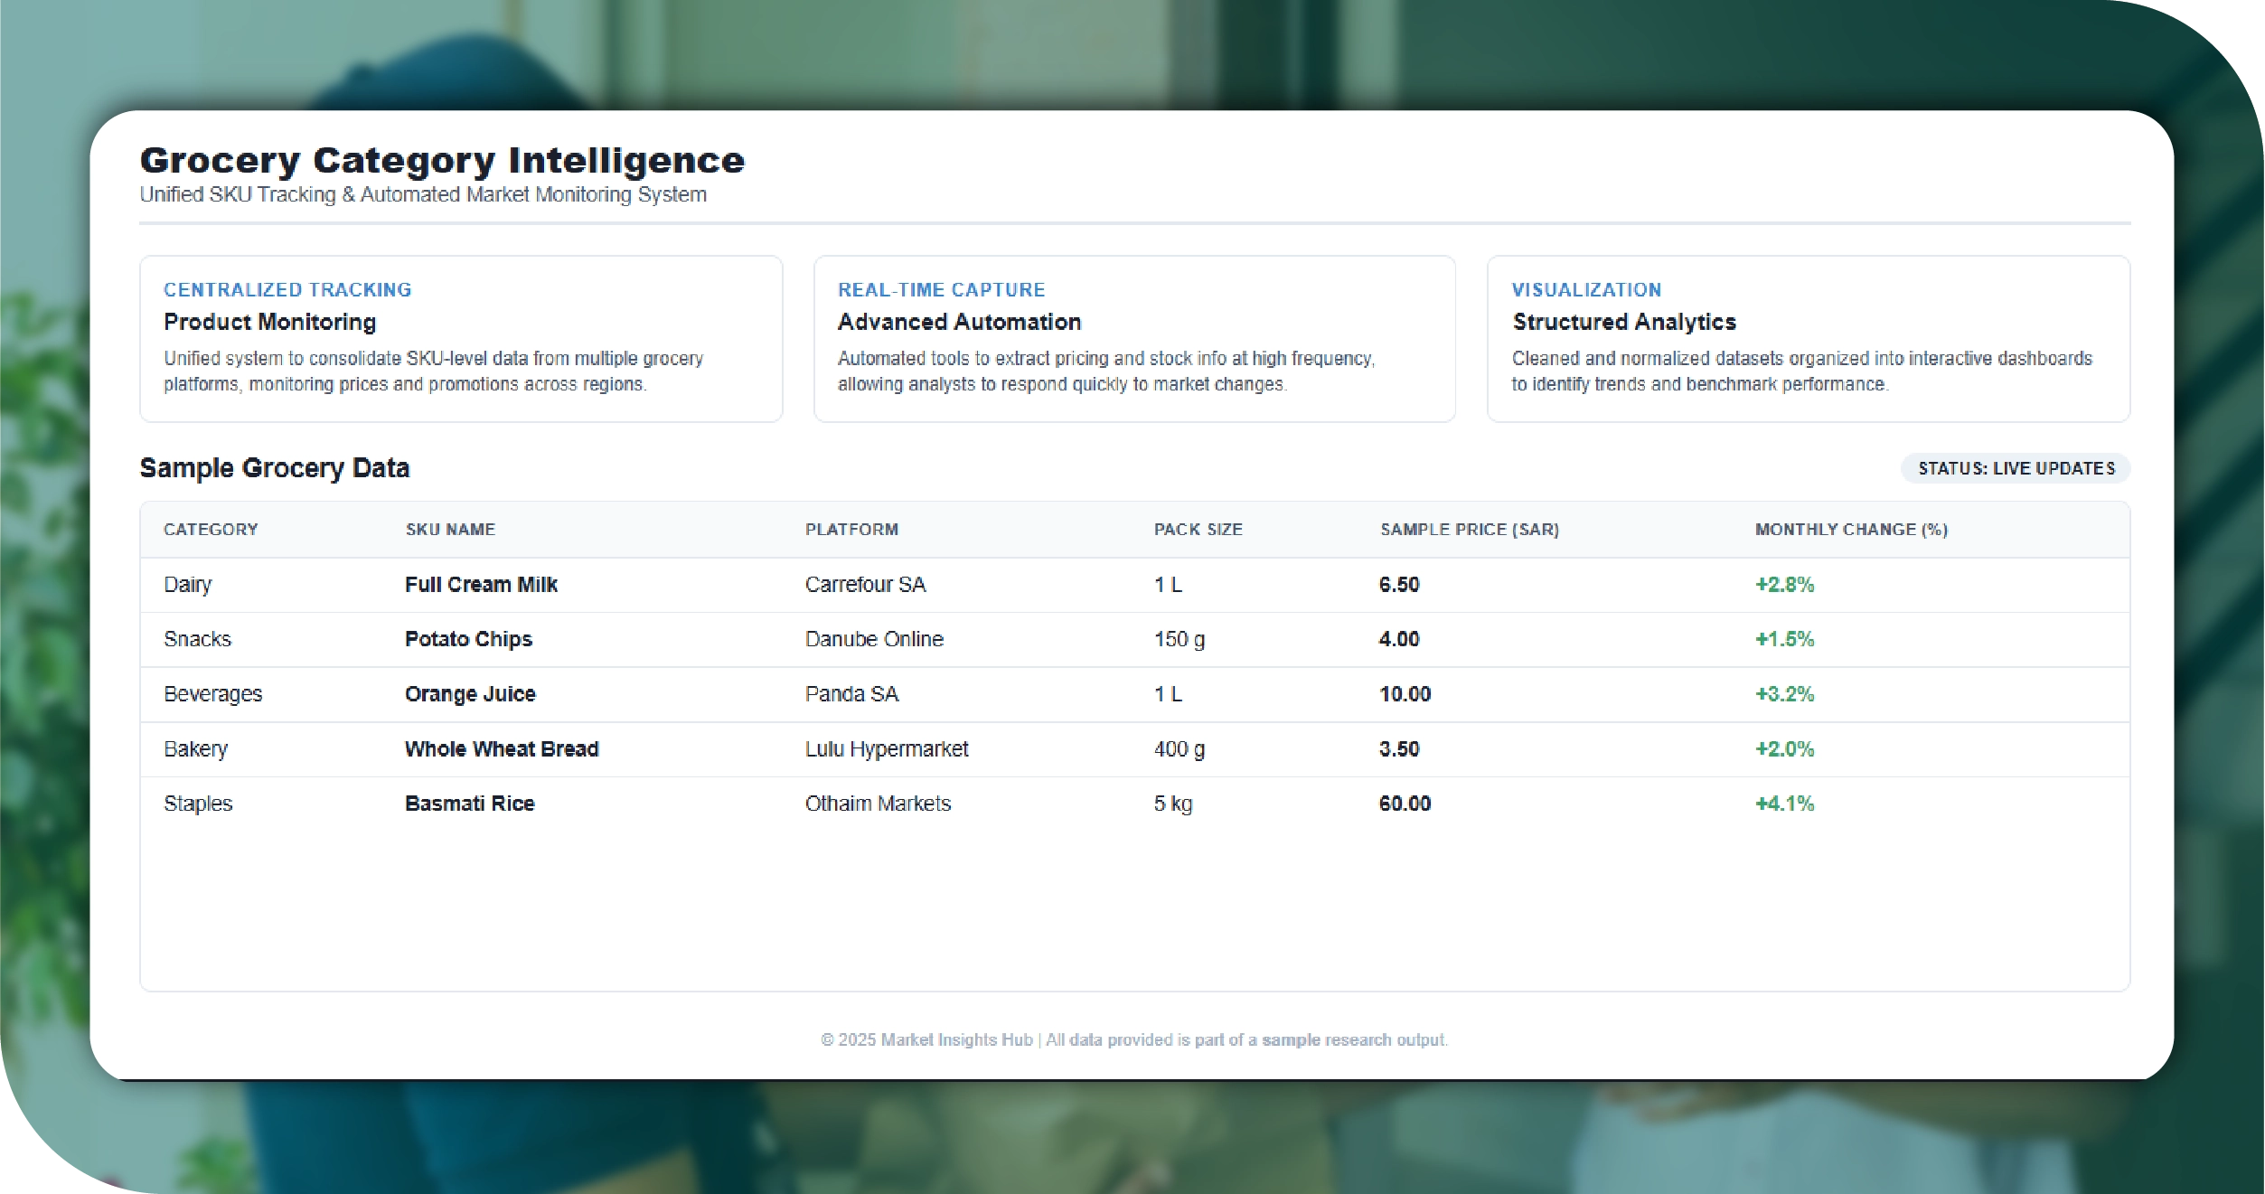Click the Status: Live Updates badge

[x=2016, y=468]
